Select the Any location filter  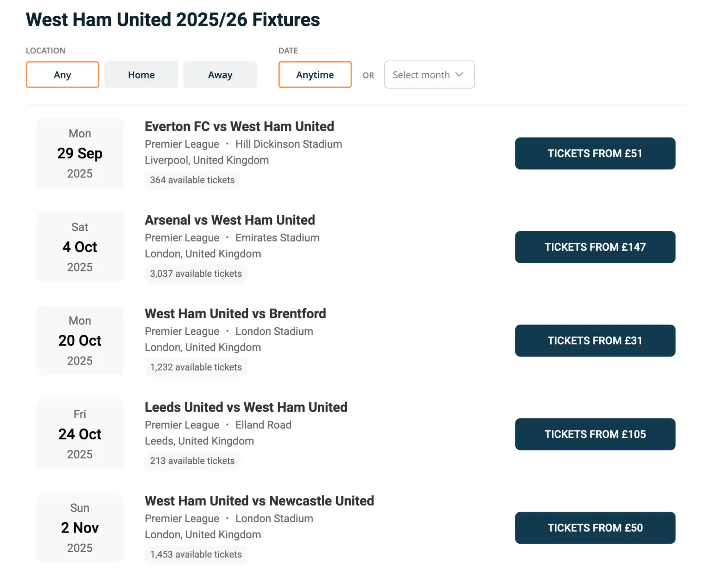click(62, 75)
